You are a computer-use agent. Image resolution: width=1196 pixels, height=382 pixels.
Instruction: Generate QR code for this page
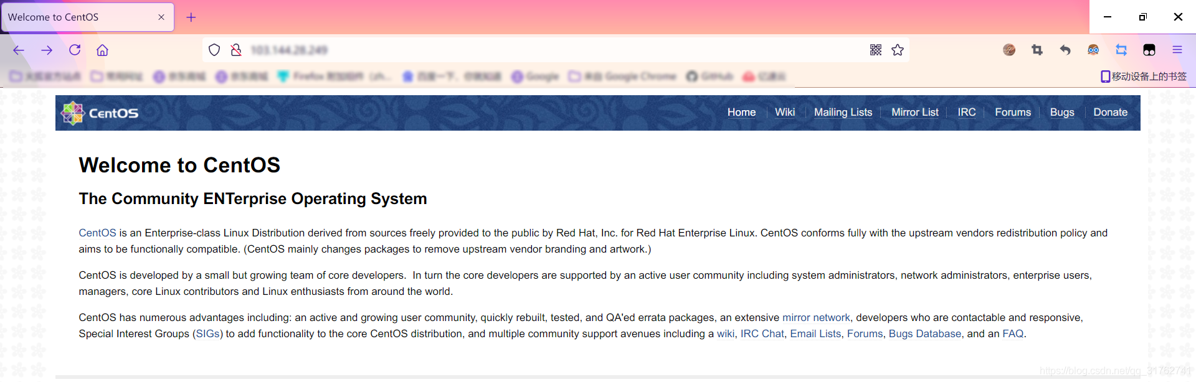[x=876, y=50]
